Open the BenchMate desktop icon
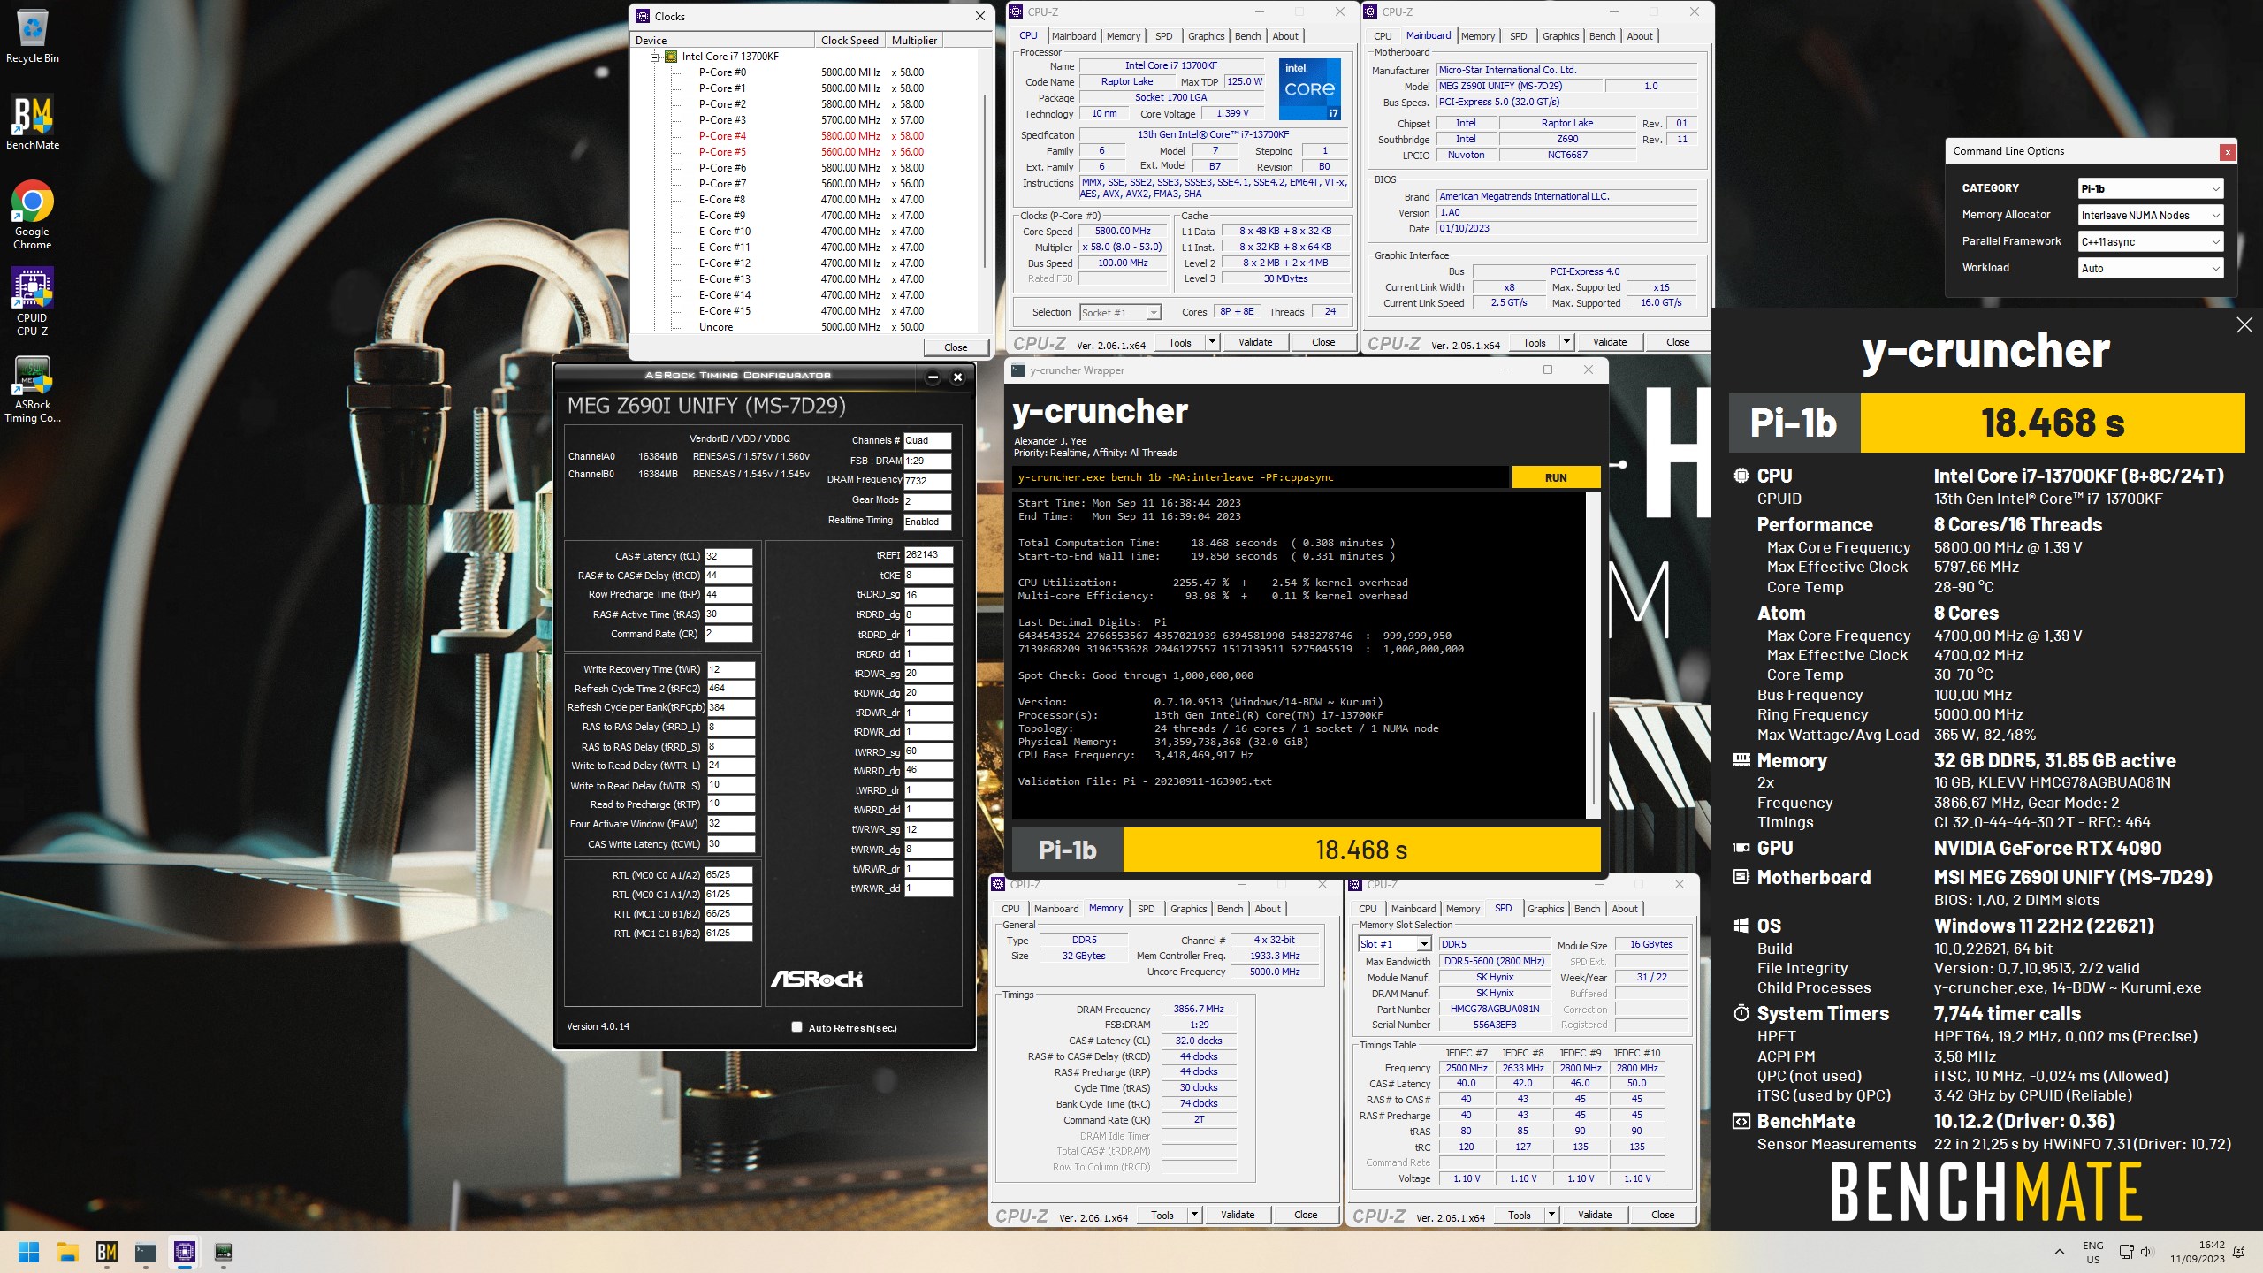The image size is (2263, 1273). click(x=32, y=122)
